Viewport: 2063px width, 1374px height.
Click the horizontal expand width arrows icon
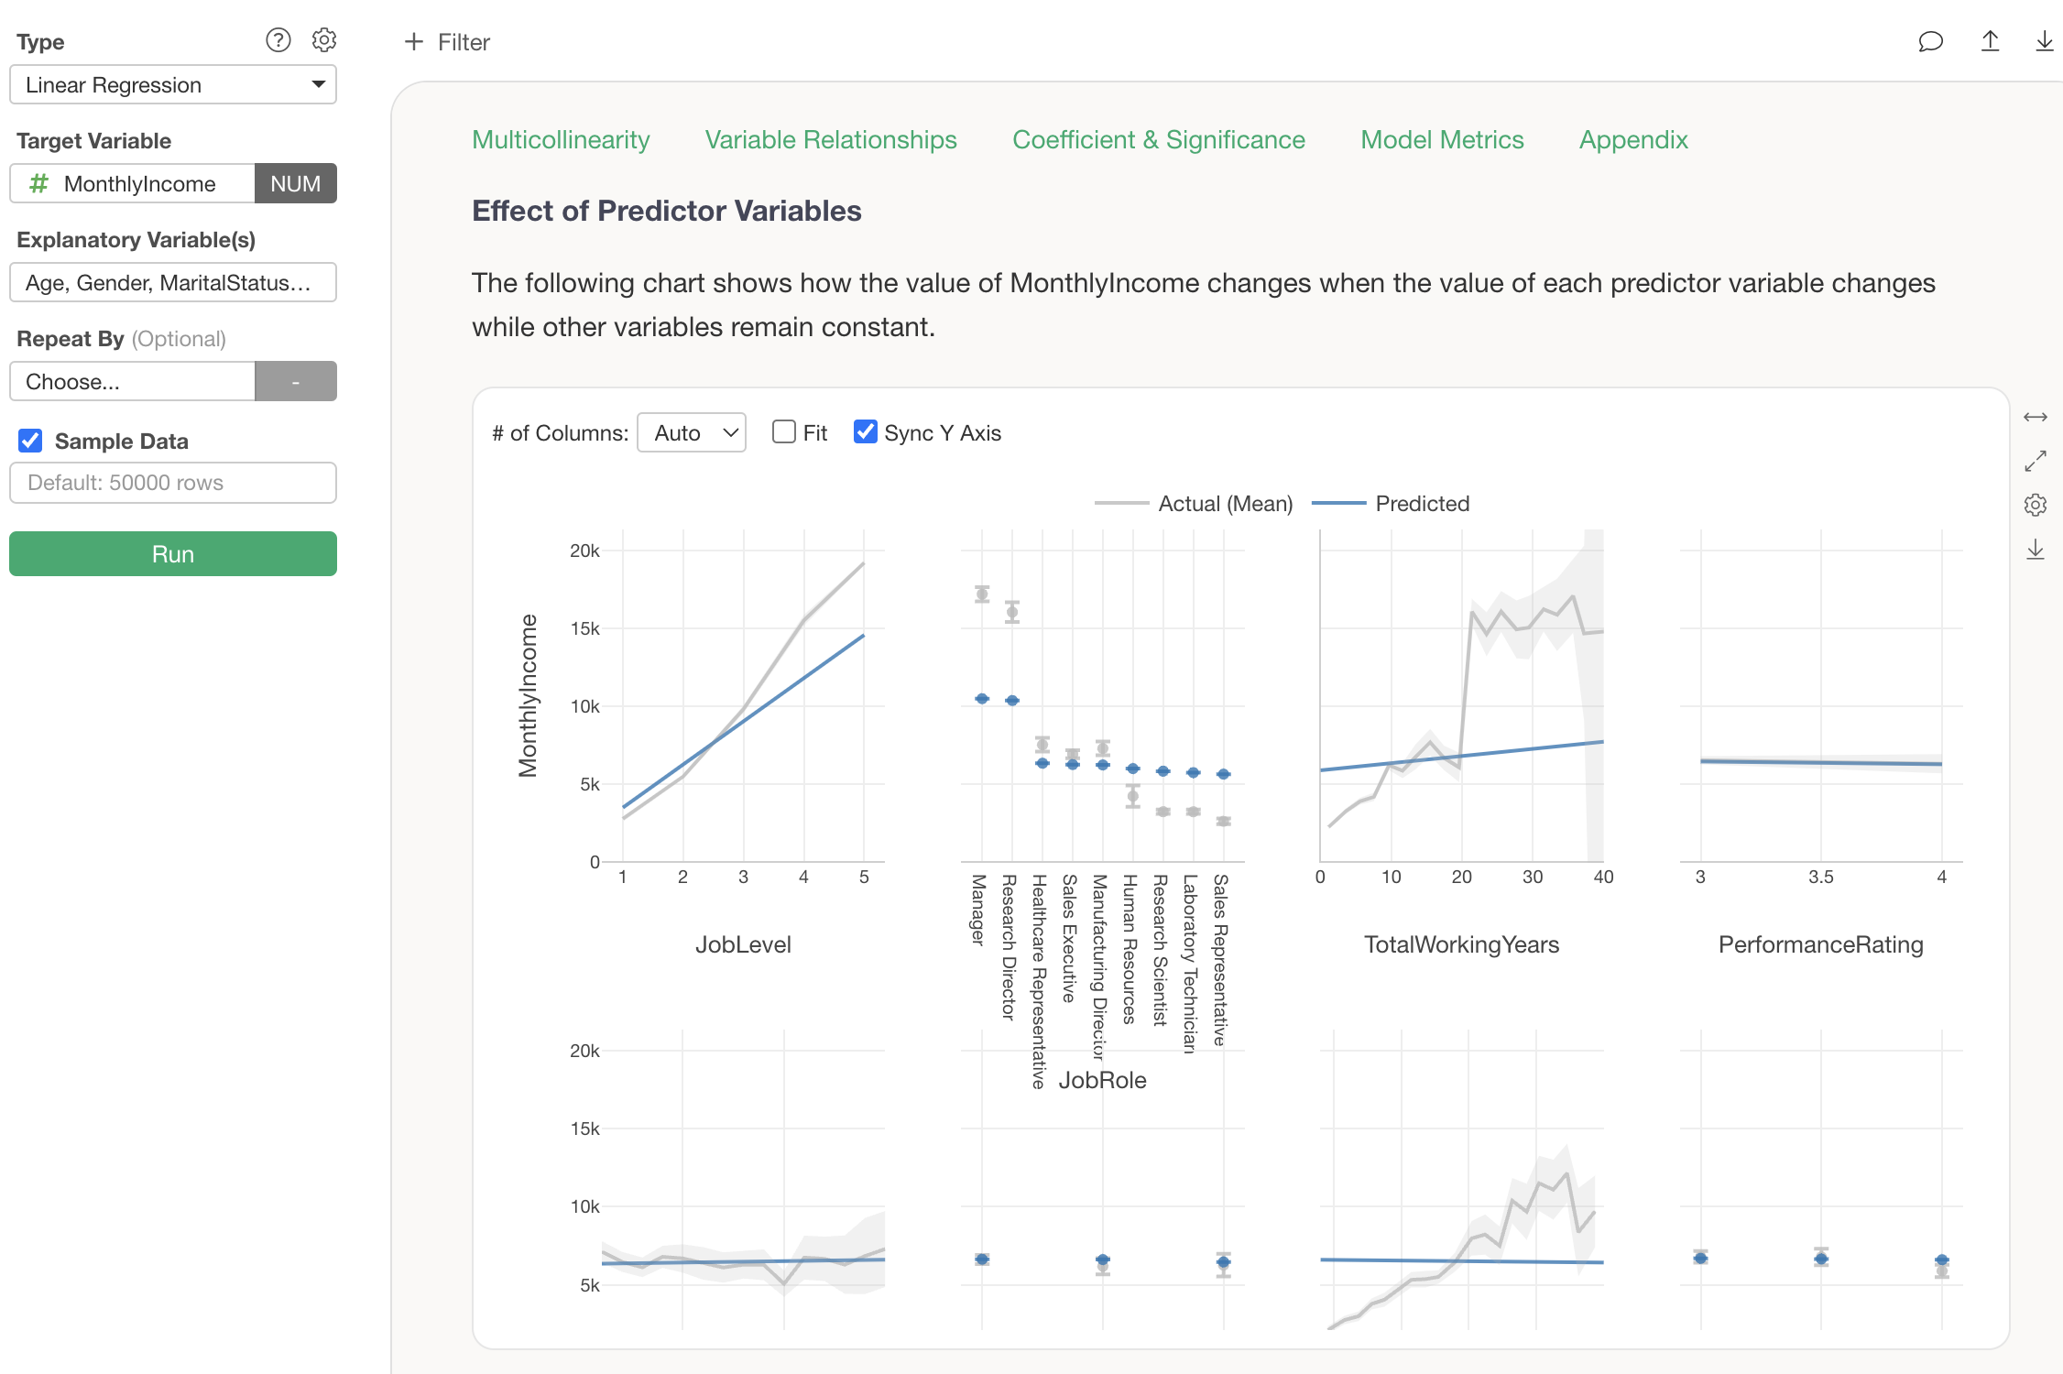pyautogui.click(x=2035, y=418)
